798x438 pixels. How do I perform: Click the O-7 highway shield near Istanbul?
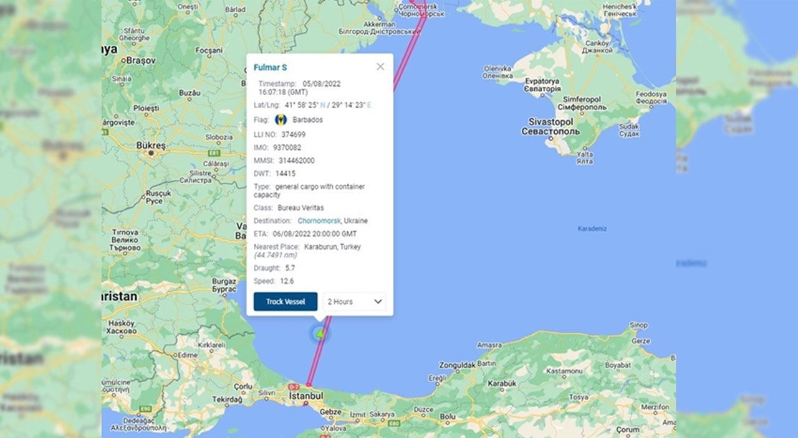tap(294, 387)
